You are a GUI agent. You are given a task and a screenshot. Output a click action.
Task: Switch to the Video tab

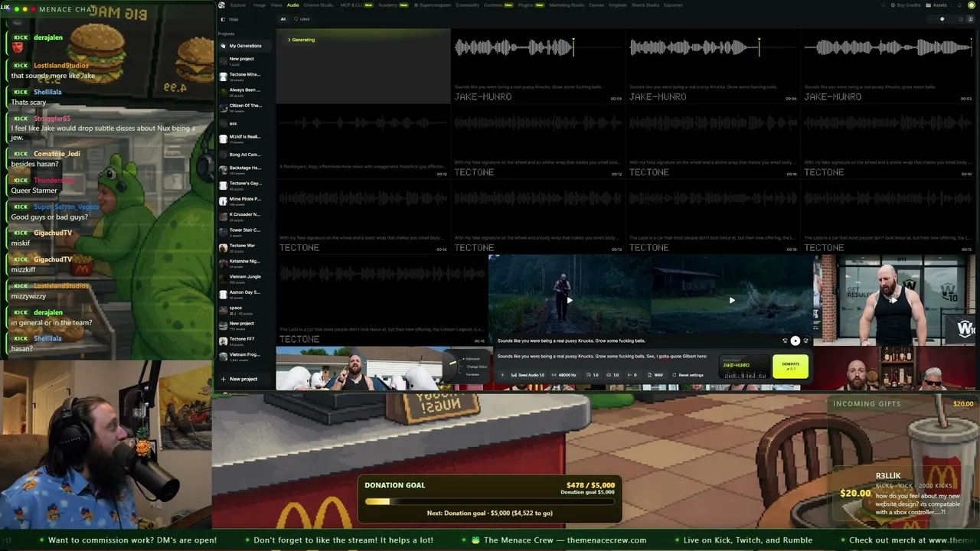coord(276,5)
